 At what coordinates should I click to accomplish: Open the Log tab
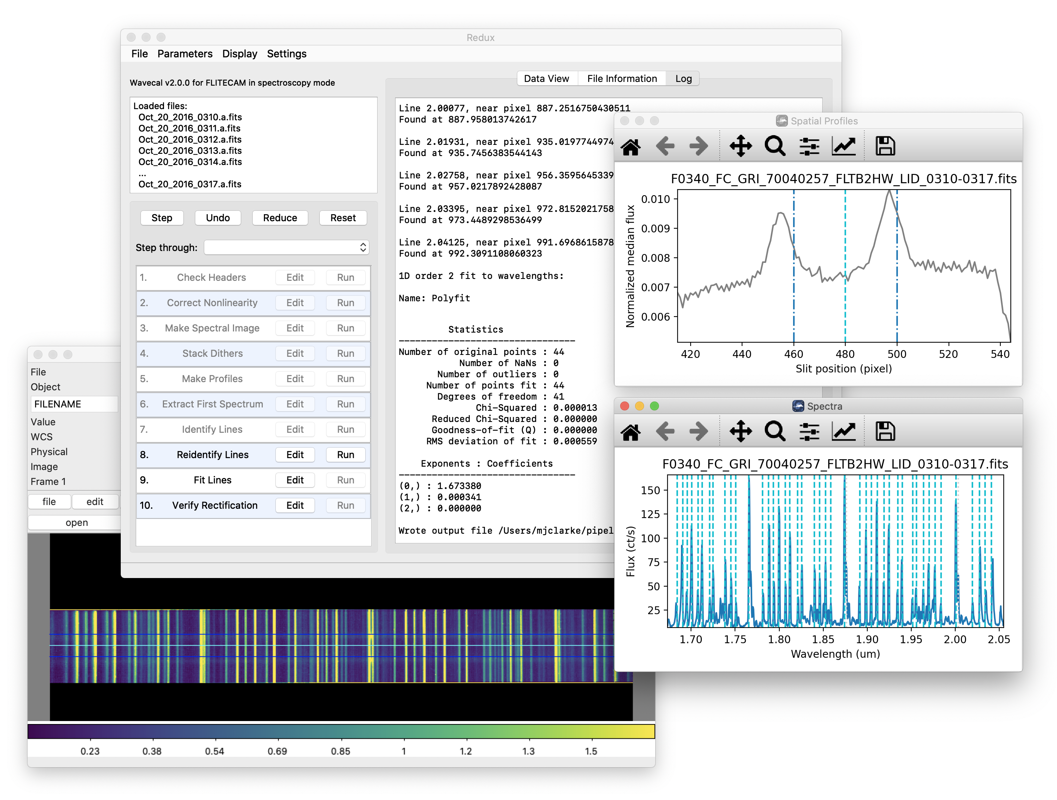[682, 78]
